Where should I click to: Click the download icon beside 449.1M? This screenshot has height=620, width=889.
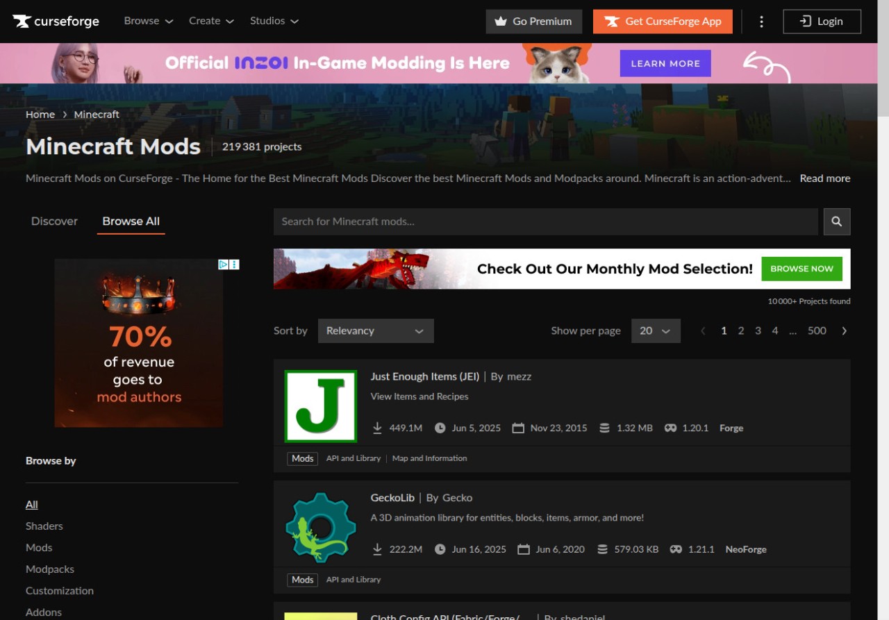coord(377,428)
